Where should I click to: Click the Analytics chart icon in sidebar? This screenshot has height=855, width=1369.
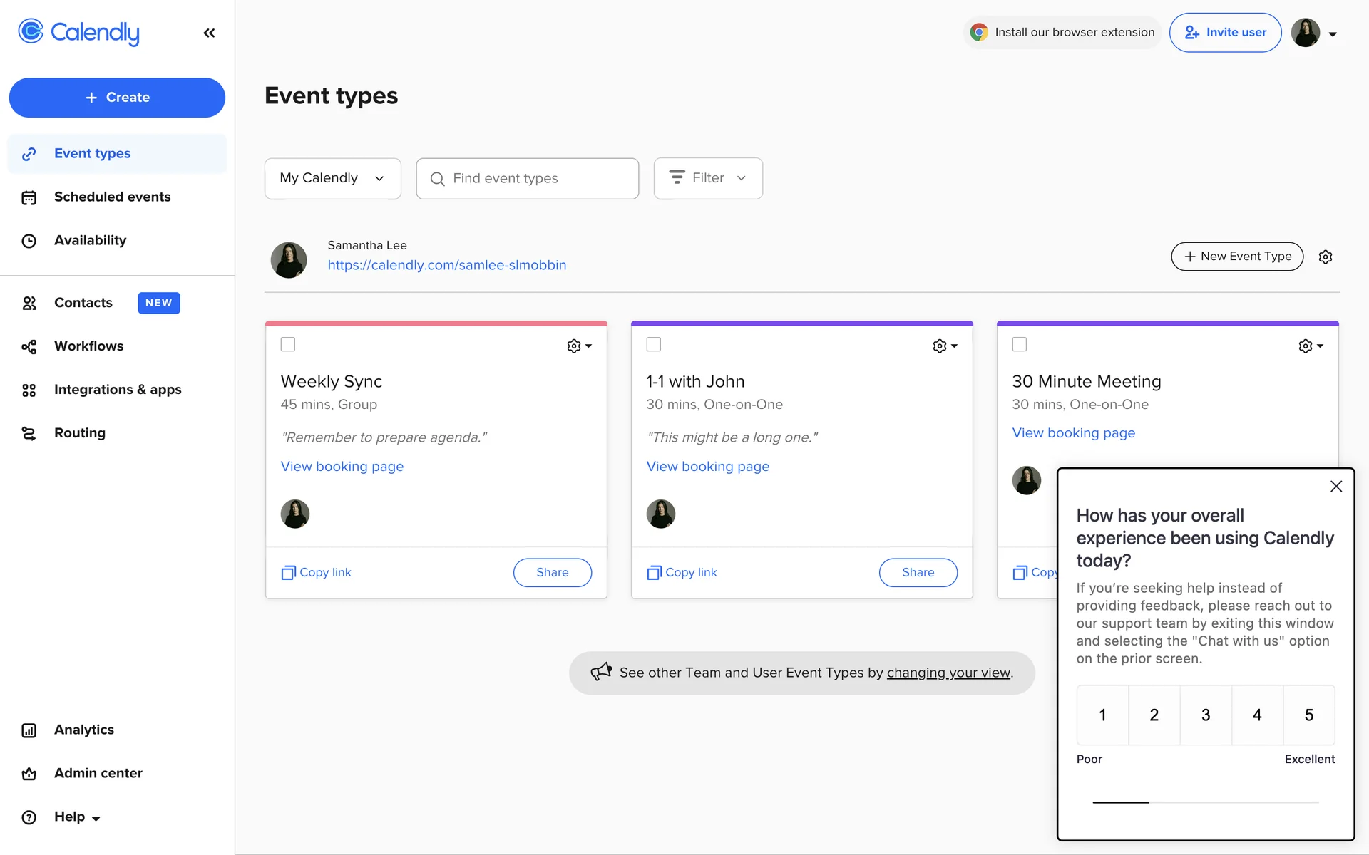point(29,730)
